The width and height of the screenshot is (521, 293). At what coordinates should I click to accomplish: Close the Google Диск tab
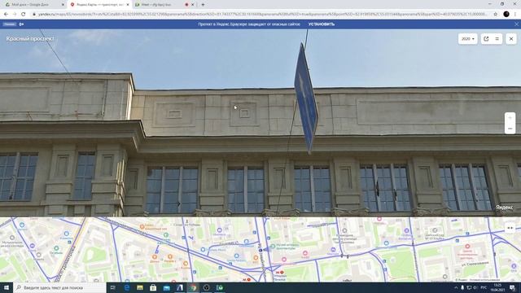coord(63,5)
